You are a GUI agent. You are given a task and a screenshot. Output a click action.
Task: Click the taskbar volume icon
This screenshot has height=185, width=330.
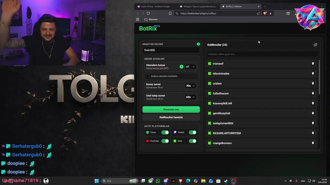[314, 181]
